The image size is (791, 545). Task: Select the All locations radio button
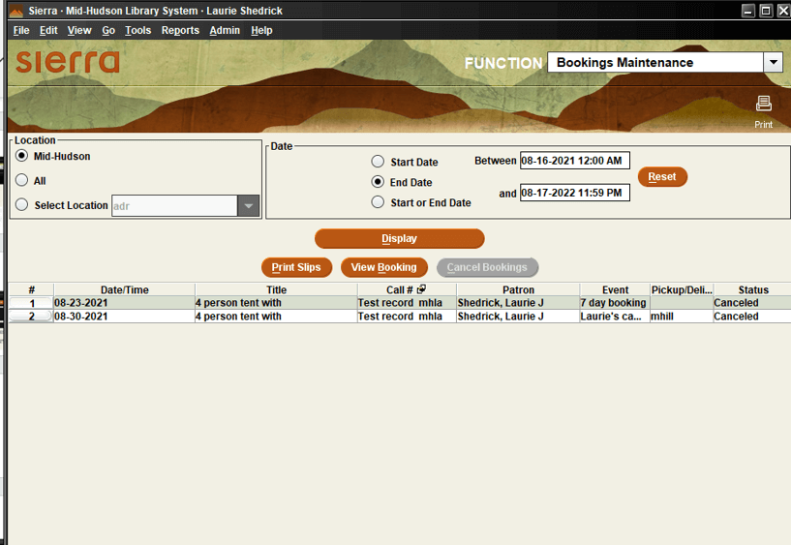(x=21, y=180)
